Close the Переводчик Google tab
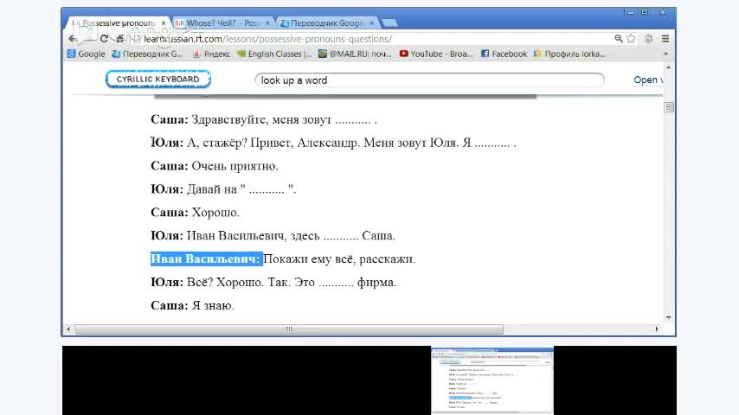739x415 pixels. pyautogui.click(x=372, y=22)
